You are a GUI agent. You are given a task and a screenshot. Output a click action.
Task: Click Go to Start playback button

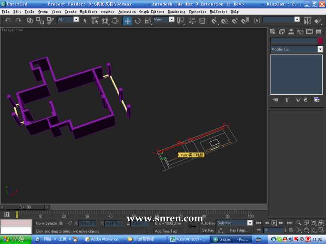(x=258, y=223)
